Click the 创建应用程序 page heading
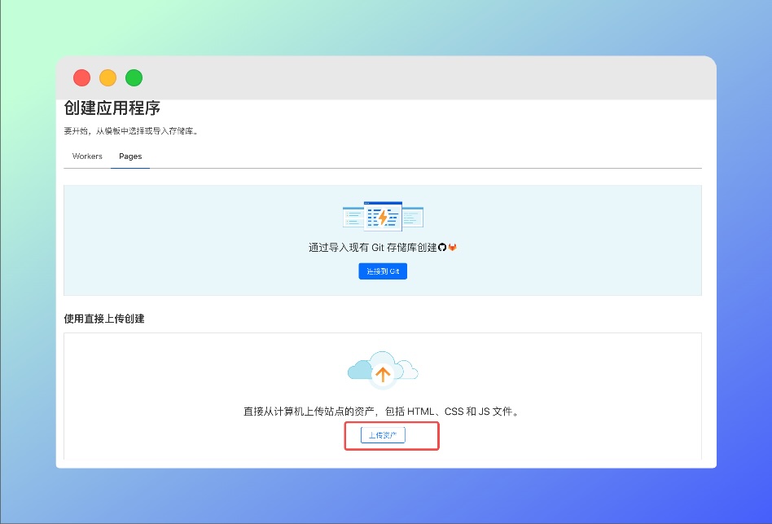Viewport: 772px width, 524px height. [112, 108]
